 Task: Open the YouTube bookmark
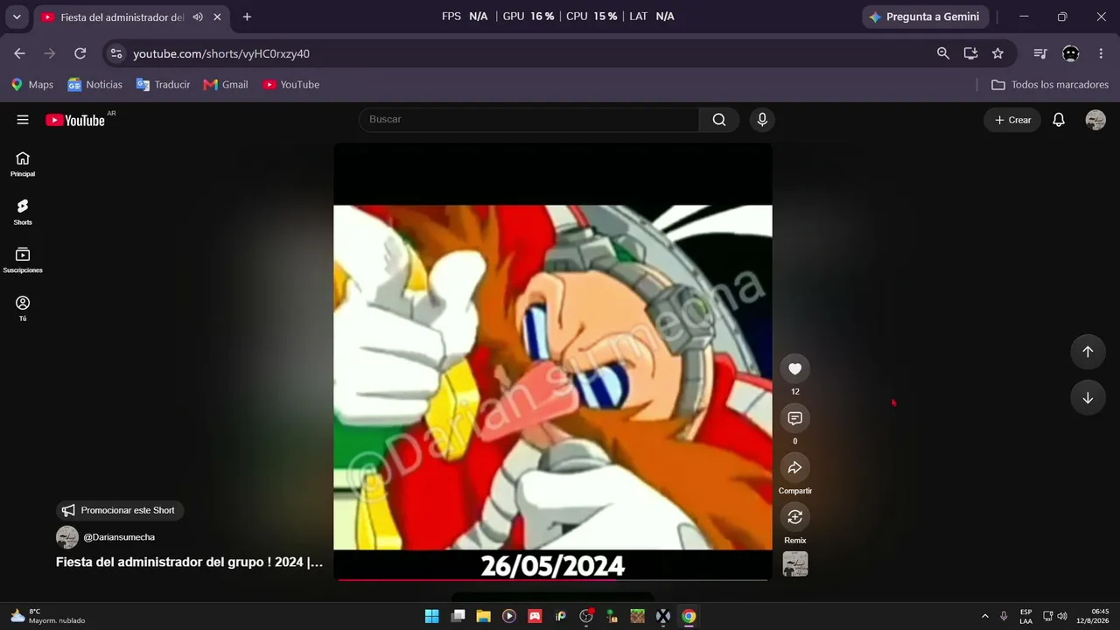291,85
